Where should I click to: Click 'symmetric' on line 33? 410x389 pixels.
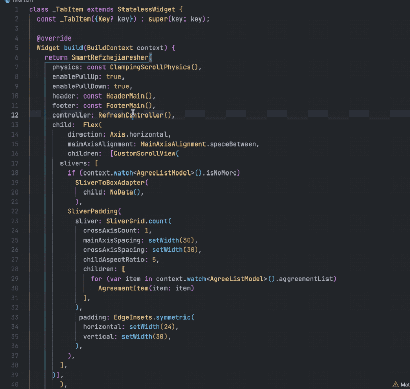pyautogui.click(x=173, y=317)
